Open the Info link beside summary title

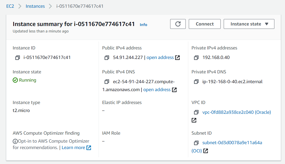(x=144, y=25)
